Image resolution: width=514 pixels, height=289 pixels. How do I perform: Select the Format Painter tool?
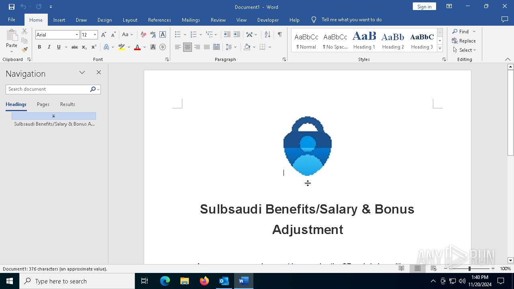24,50
